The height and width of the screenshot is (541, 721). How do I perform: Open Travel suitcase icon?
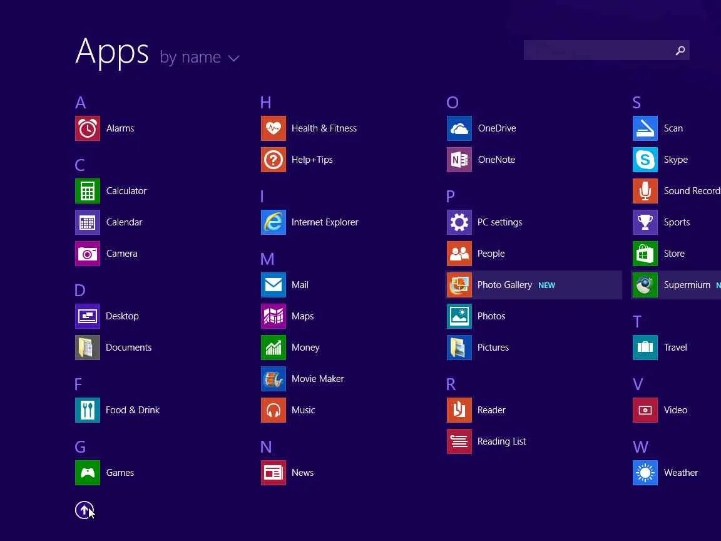pos(645,348)
